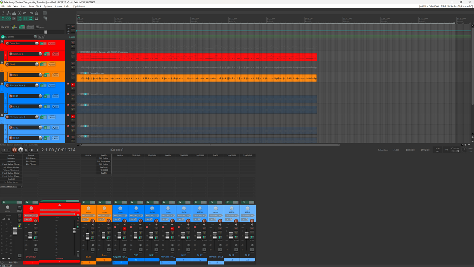Record-arm the Kontakt 8 track
The height and width of the screenshot is (267, 474).
click(x=11, y=54)
